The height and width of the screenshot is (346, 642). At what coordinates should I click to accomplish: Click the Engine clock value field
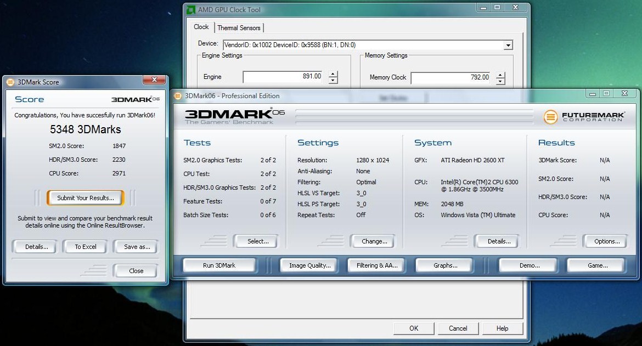tap(283, 76)
